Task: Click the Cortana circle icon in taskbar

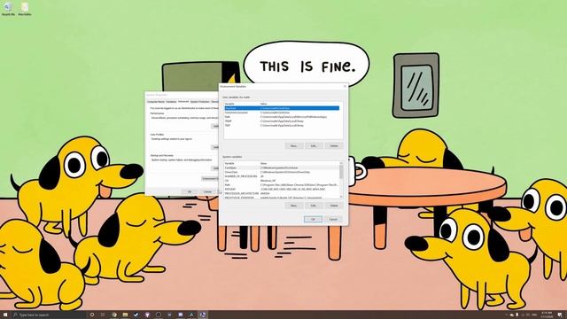Action: click(92, 315)
